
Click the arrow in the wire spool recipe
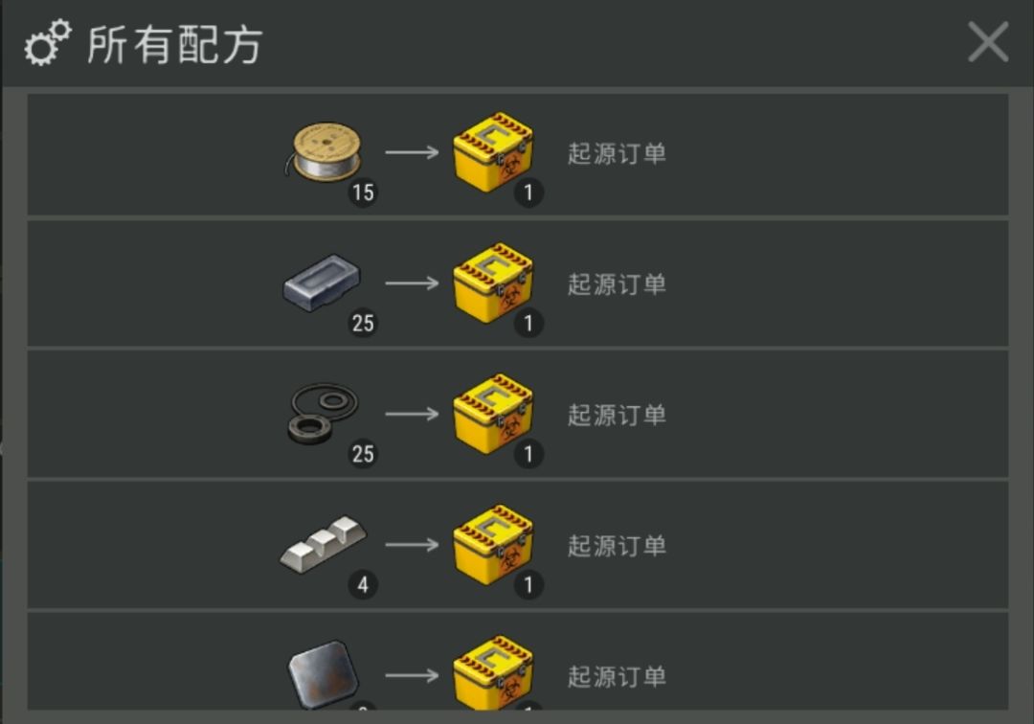(412, 152)
